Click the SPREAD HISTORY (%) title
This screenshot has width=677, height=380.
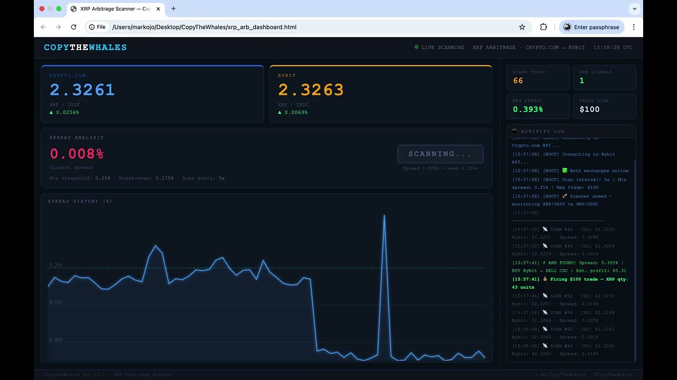pyautogui.click(x=80, y=201)
